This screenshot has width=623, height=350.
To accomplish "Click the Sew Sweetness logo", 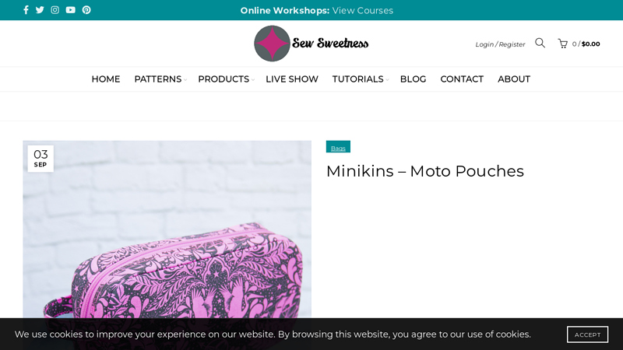I will tap(311, 44).
